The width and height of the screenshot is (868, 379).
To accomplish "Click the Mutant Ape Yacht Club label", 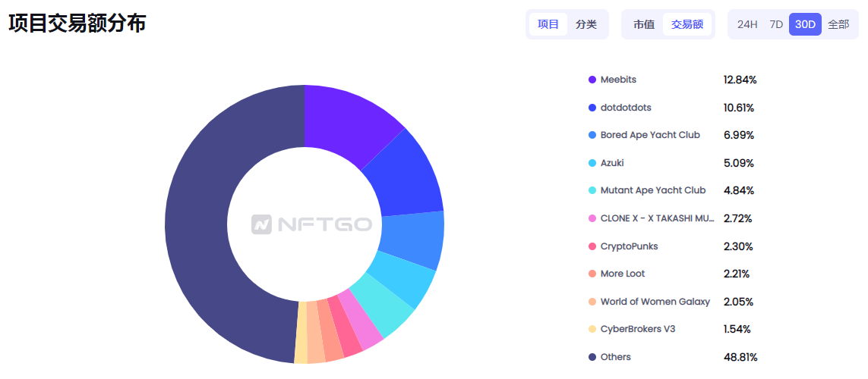I will coord(653,190).
